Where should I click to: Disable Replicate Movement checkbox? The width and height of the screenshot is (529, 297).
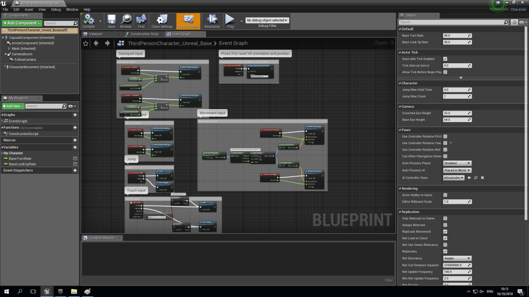point(445,232)
